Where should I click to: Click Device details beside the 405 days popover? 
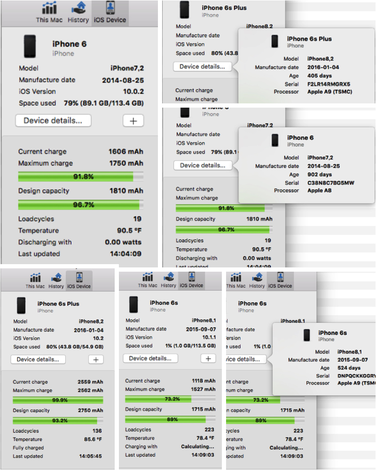coord(202,67)
